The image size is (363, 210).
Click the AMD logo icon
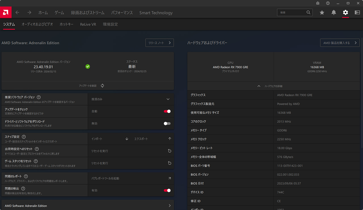(x=6, y=12)
